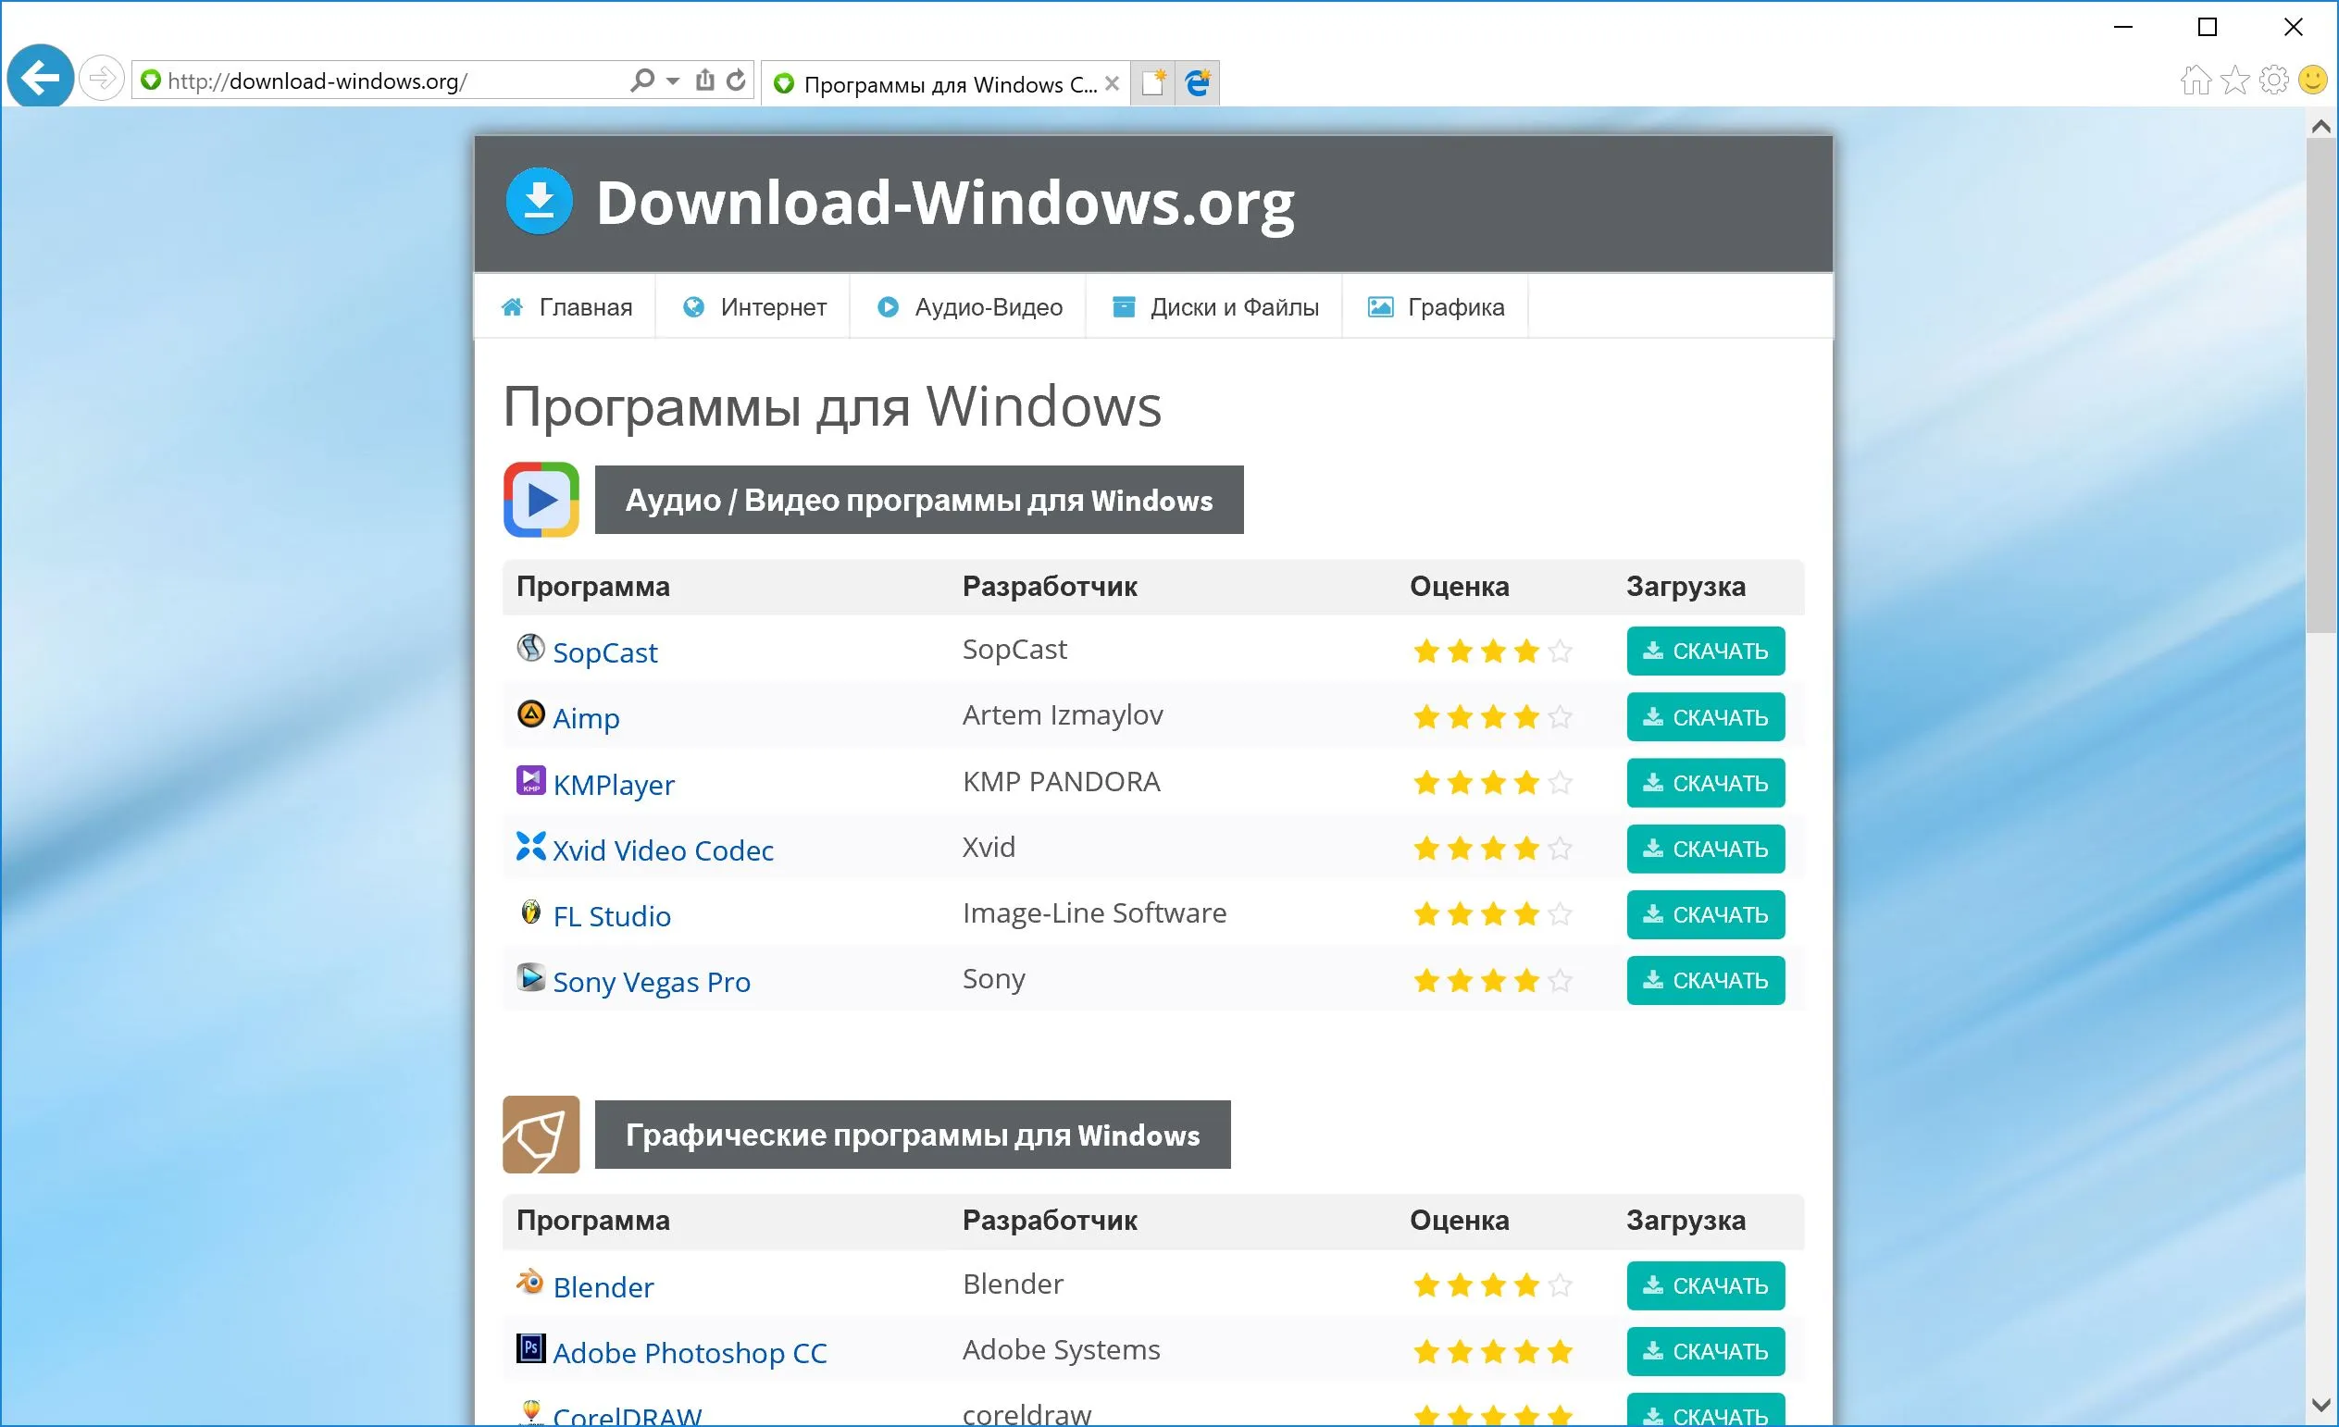2339x1427 pixels.
Task: Click developer name 'Image-Line Software'
Action: click(x=1094, y=912)
